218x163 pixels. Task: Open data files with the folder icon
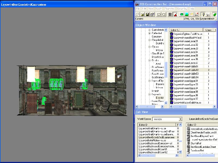143,14
